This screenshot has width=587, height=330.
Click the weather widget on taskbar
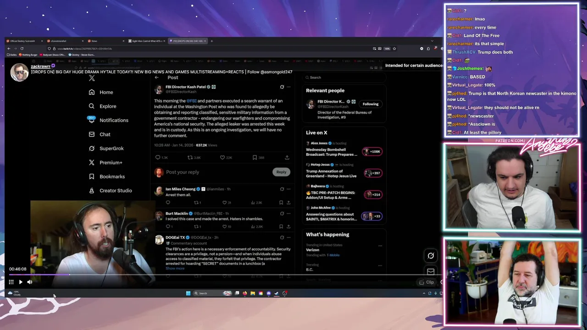(14, 293)
